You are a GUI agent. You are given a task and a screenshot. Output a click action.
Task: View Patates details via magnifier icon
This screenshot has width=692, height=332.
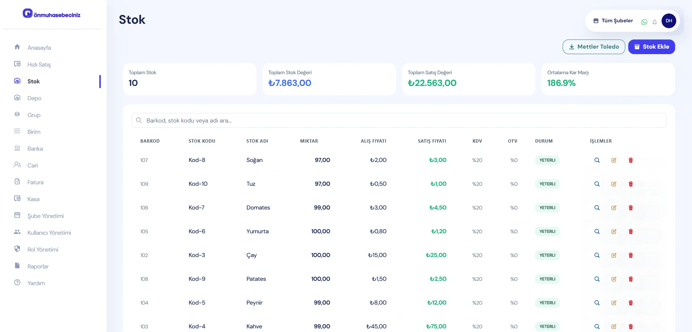click(x=597, y=279)
